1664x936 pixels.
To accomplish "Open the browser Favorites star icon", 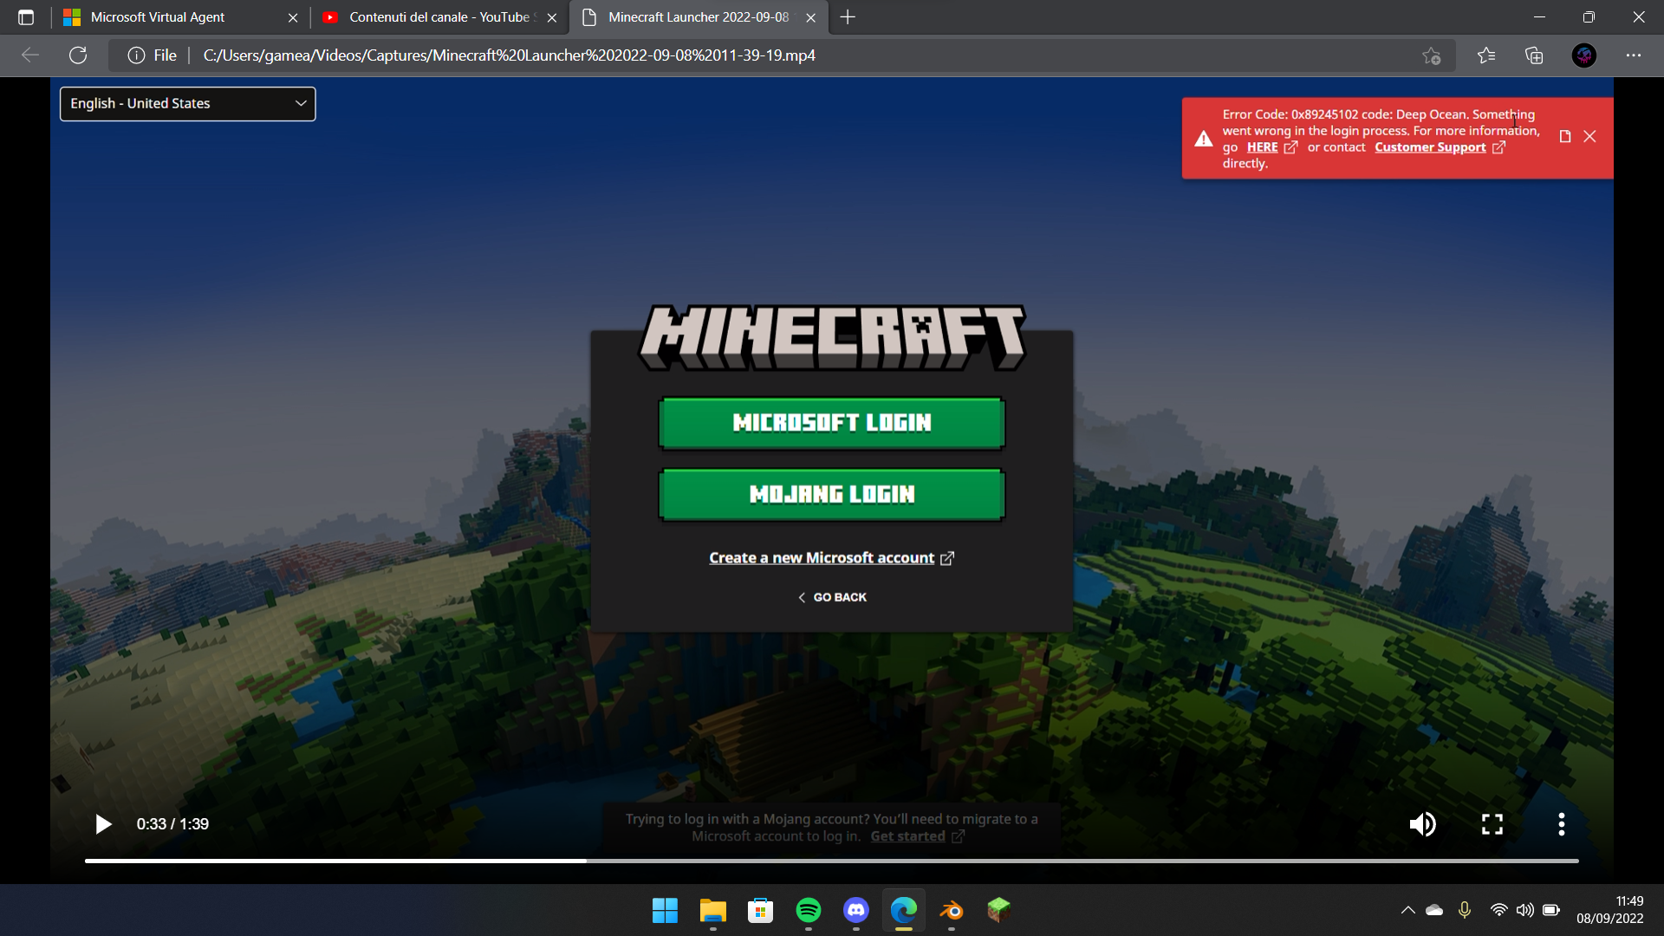I will click(x=1486, y=55).
